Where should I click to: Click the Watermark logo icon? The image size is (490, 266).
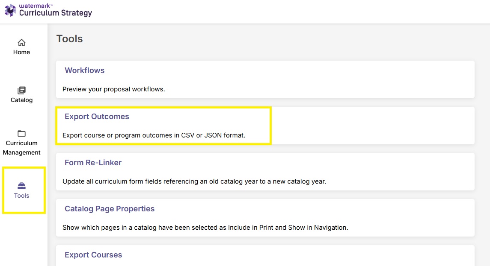point(10,10)
